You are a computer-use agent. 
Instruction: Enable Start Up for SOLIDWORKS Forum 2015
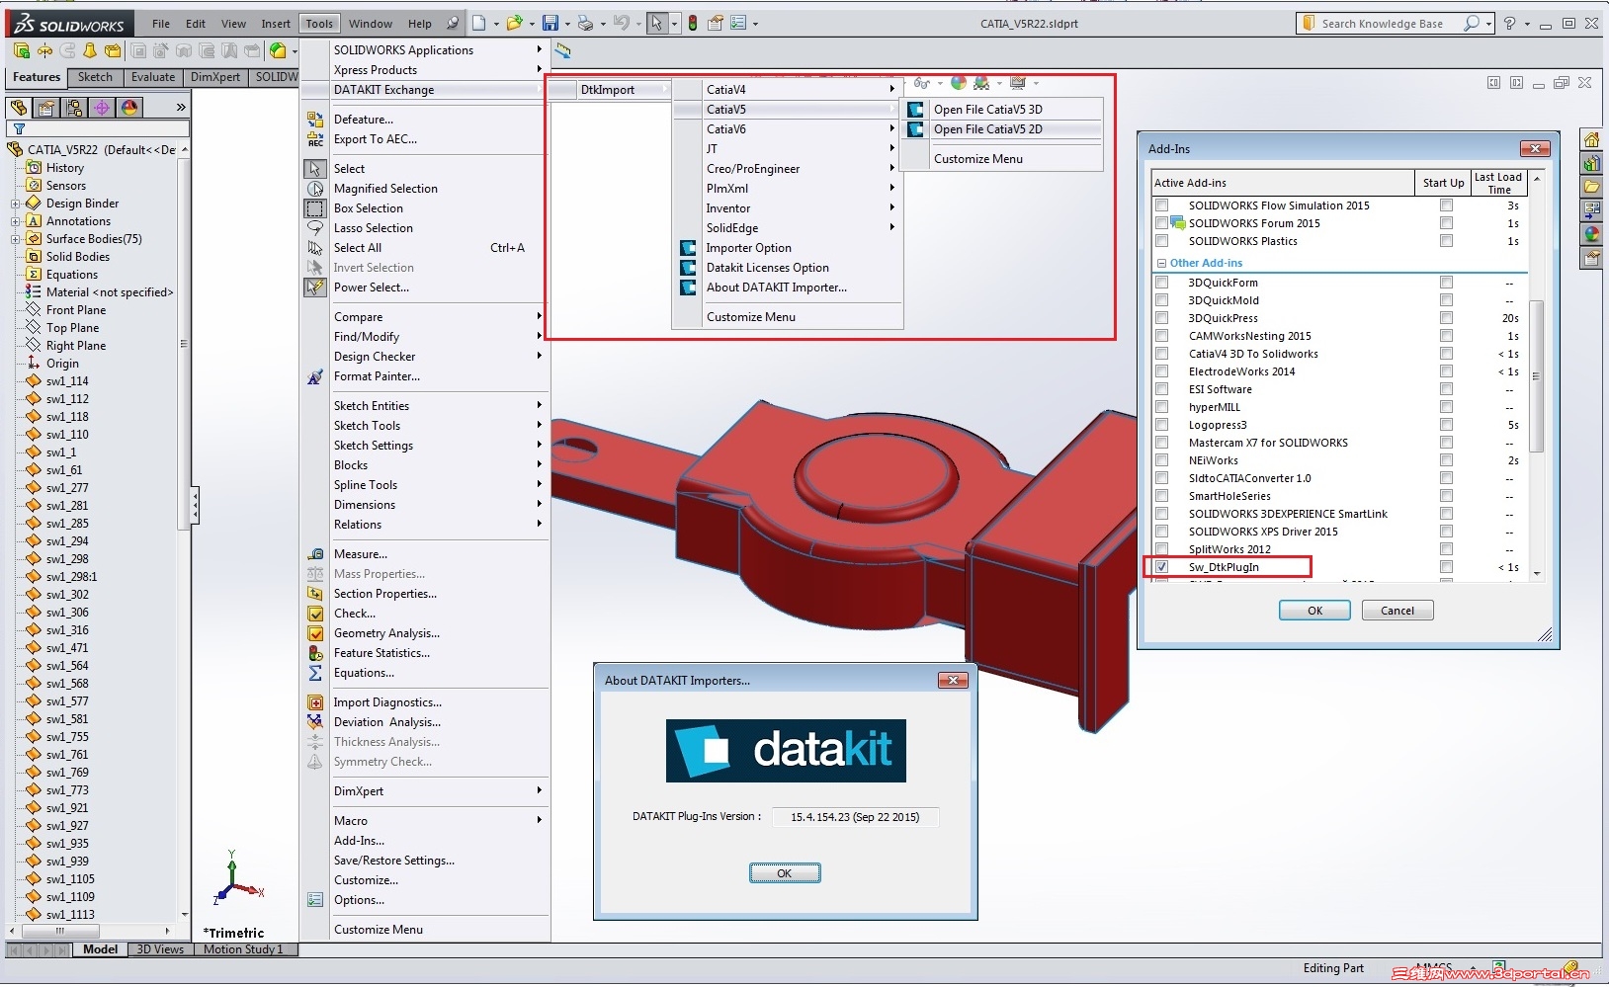tap(1446, 223)
